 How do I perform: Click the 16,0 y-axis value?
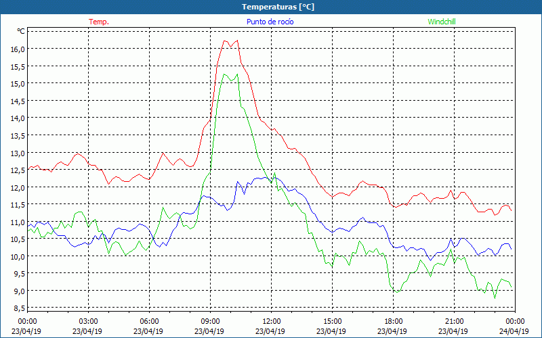coord(18,49)
